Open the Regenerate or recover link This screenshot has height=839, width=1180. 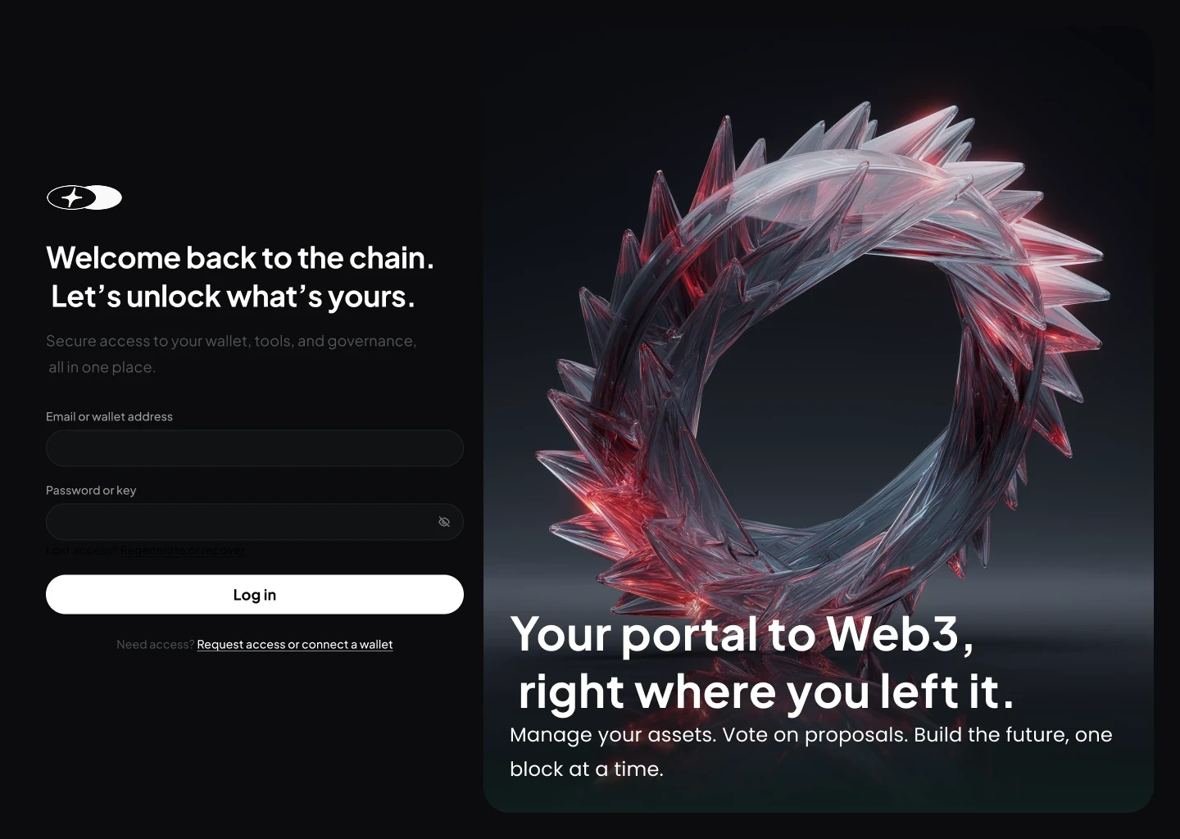tap(182, 550)
